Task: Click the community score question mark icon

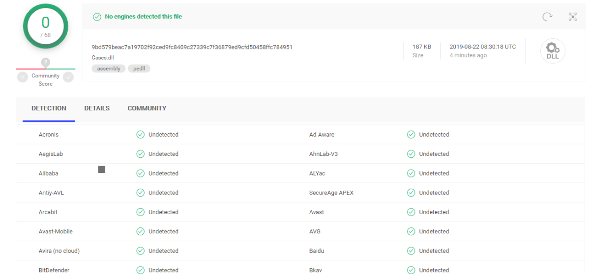Action: coord(46,62)
